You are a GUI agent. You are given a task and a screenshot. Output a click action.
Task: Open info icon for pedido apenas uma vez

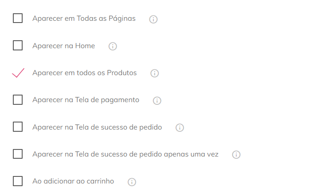[x=236, y=155]
